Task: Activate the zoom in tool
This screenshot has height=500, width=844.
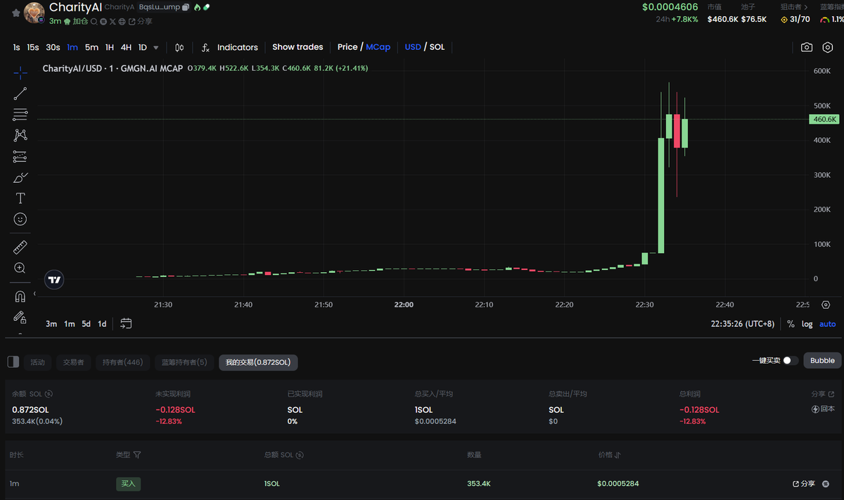Action: point(20,268)
